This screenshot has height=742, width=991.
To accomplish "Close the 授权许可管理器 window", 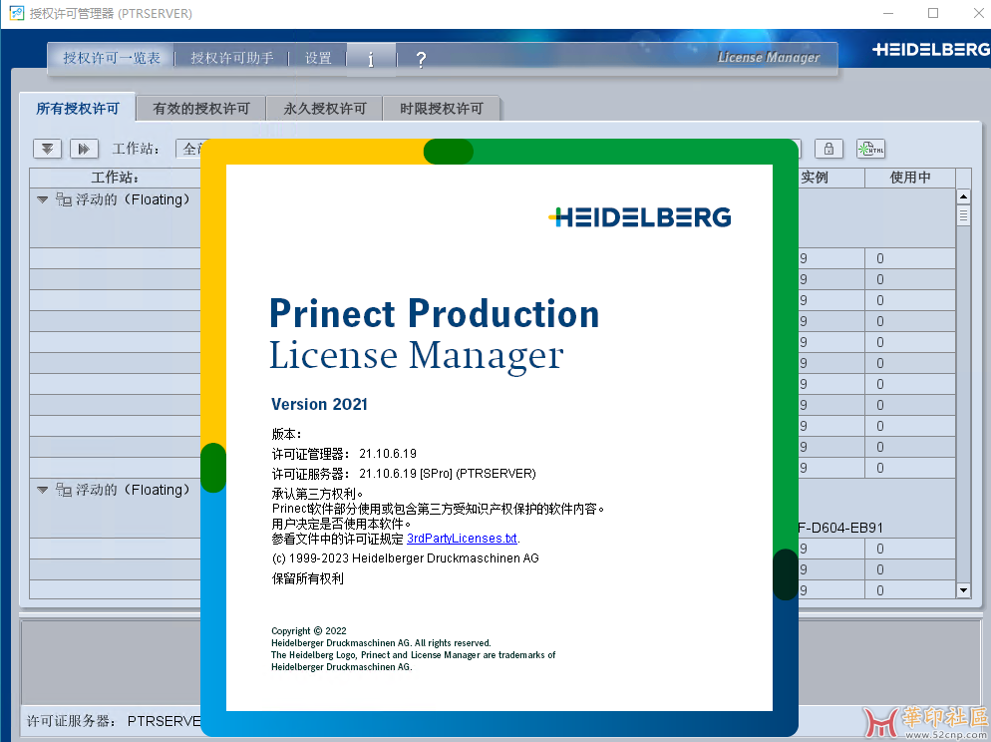I will pos(978,13).
